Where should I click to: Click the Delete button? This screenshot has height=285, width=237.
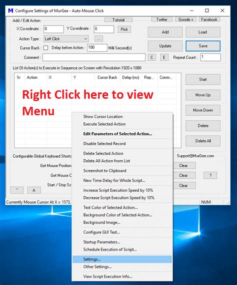click(203, 126)
